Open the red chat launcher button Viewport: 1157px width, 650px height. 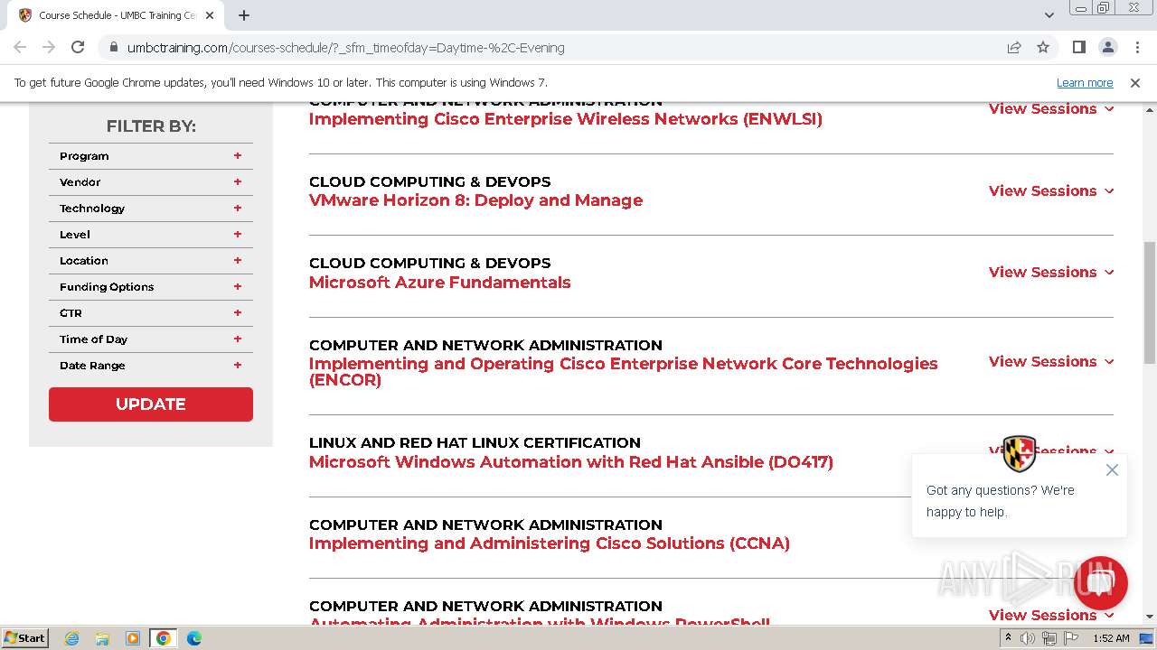(x=1100, y=583)
